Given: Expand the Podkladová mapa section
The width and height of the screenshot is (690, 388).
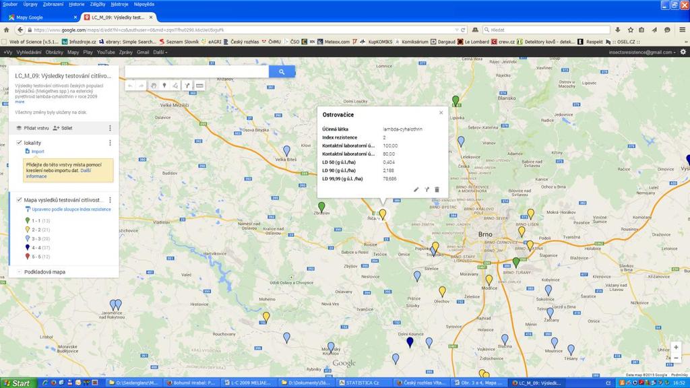Looking at the screenshot, I should [20, 272].
